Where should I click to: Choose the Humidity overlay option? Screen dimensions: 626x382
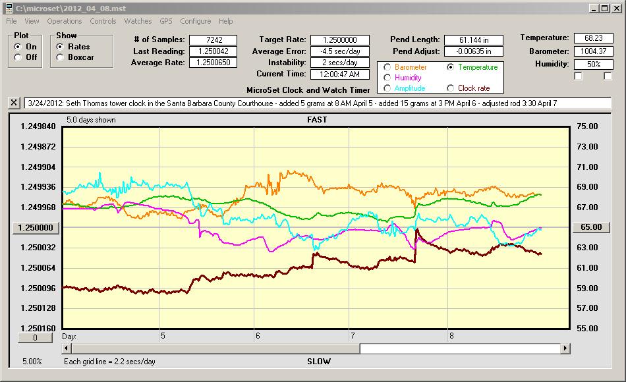click(387, 78)
